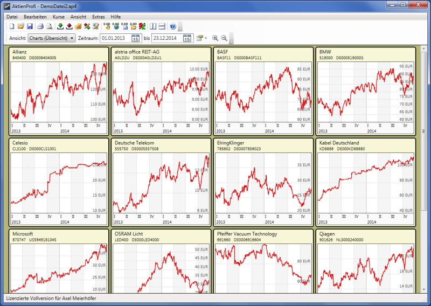Zoom in with the magnifier plus icon
This screenshot has height=306, width=431.
point(215,38)
